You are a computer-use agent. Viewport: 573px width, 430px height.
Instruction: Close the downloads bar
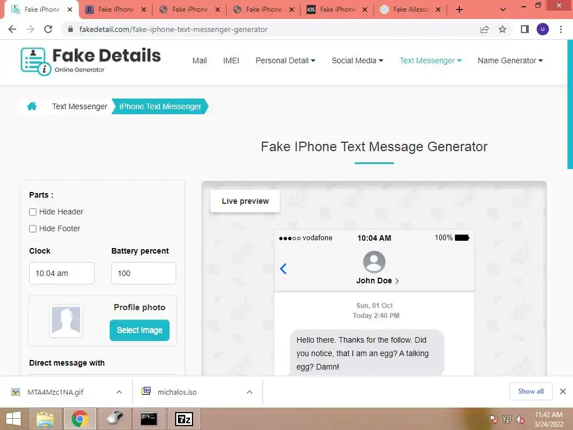point(563,391)
